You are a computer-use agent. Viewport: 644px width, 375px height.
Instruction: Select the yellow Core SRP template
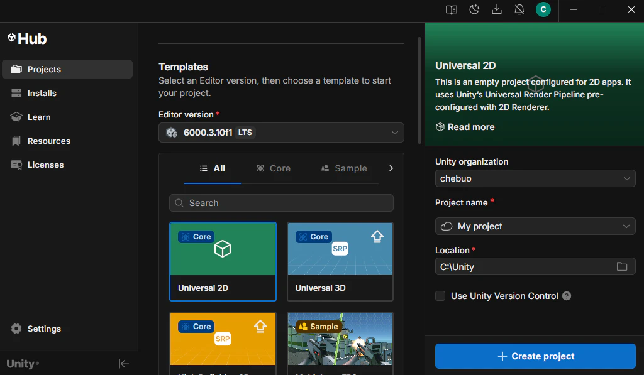click(x=223, y=343)
